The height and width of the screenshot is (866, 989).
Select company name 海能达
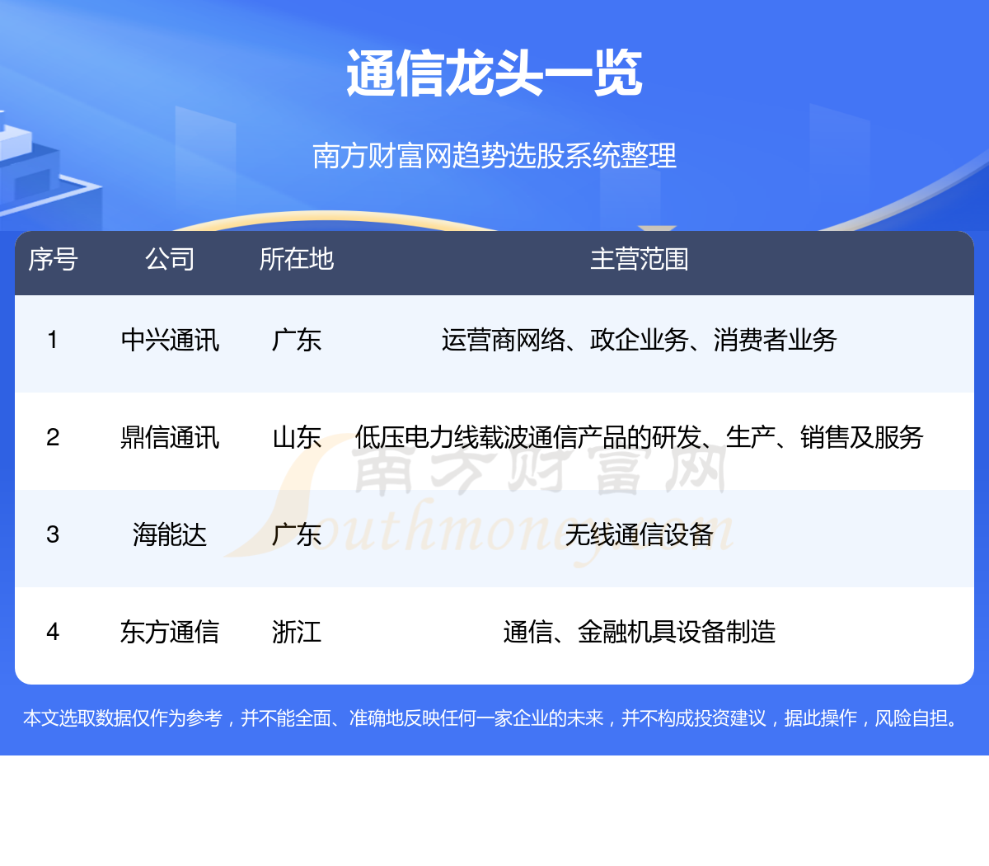click(170, 534)
